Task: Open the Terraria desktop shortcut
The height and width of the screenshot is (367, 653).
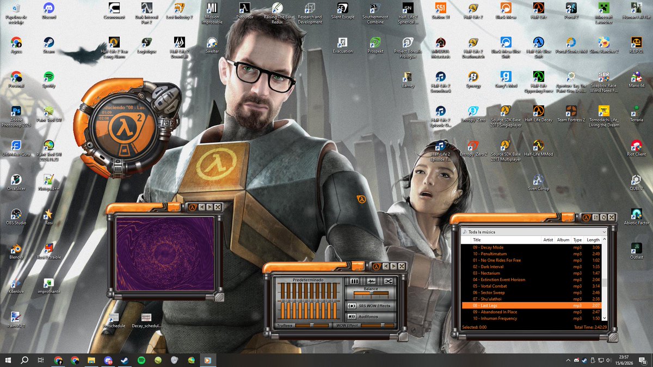Action: [x=636, y=114]
